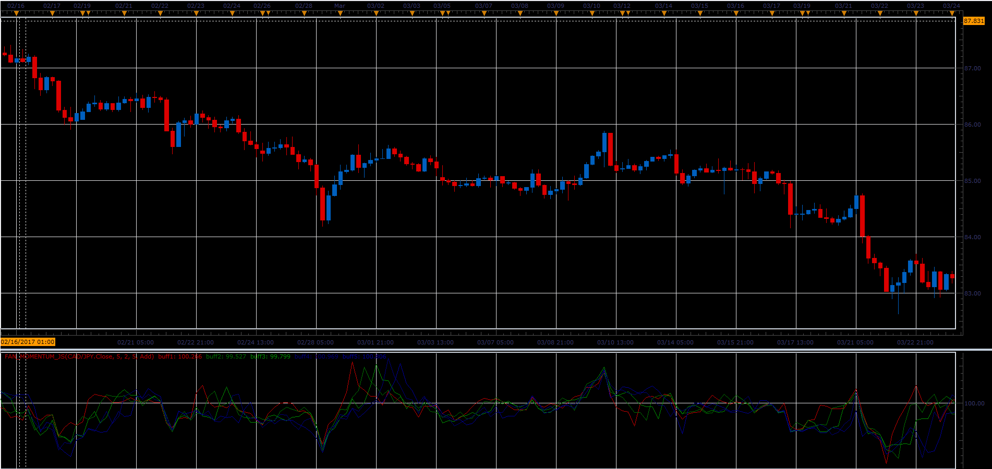Click the 100.00 indicator axis level
Screen dimensions: 992x469
pyautogui.click(x=974, y=403)
